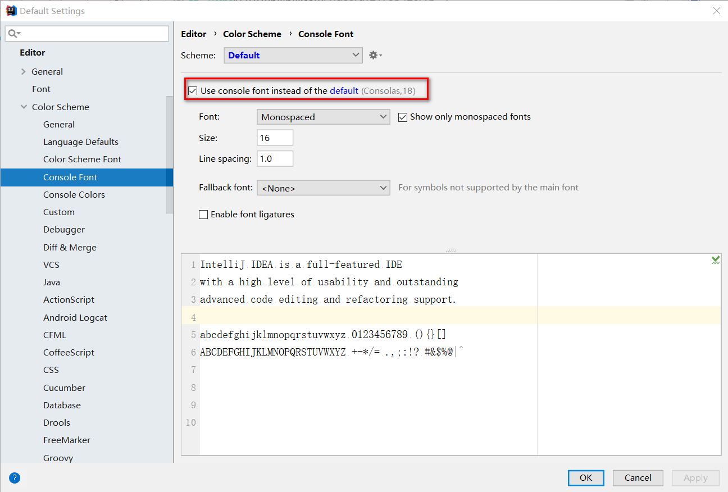Viewport: 728px width, 492px height.
Task: Collapse the Color Scheme tree node
Action: point(24,107)
